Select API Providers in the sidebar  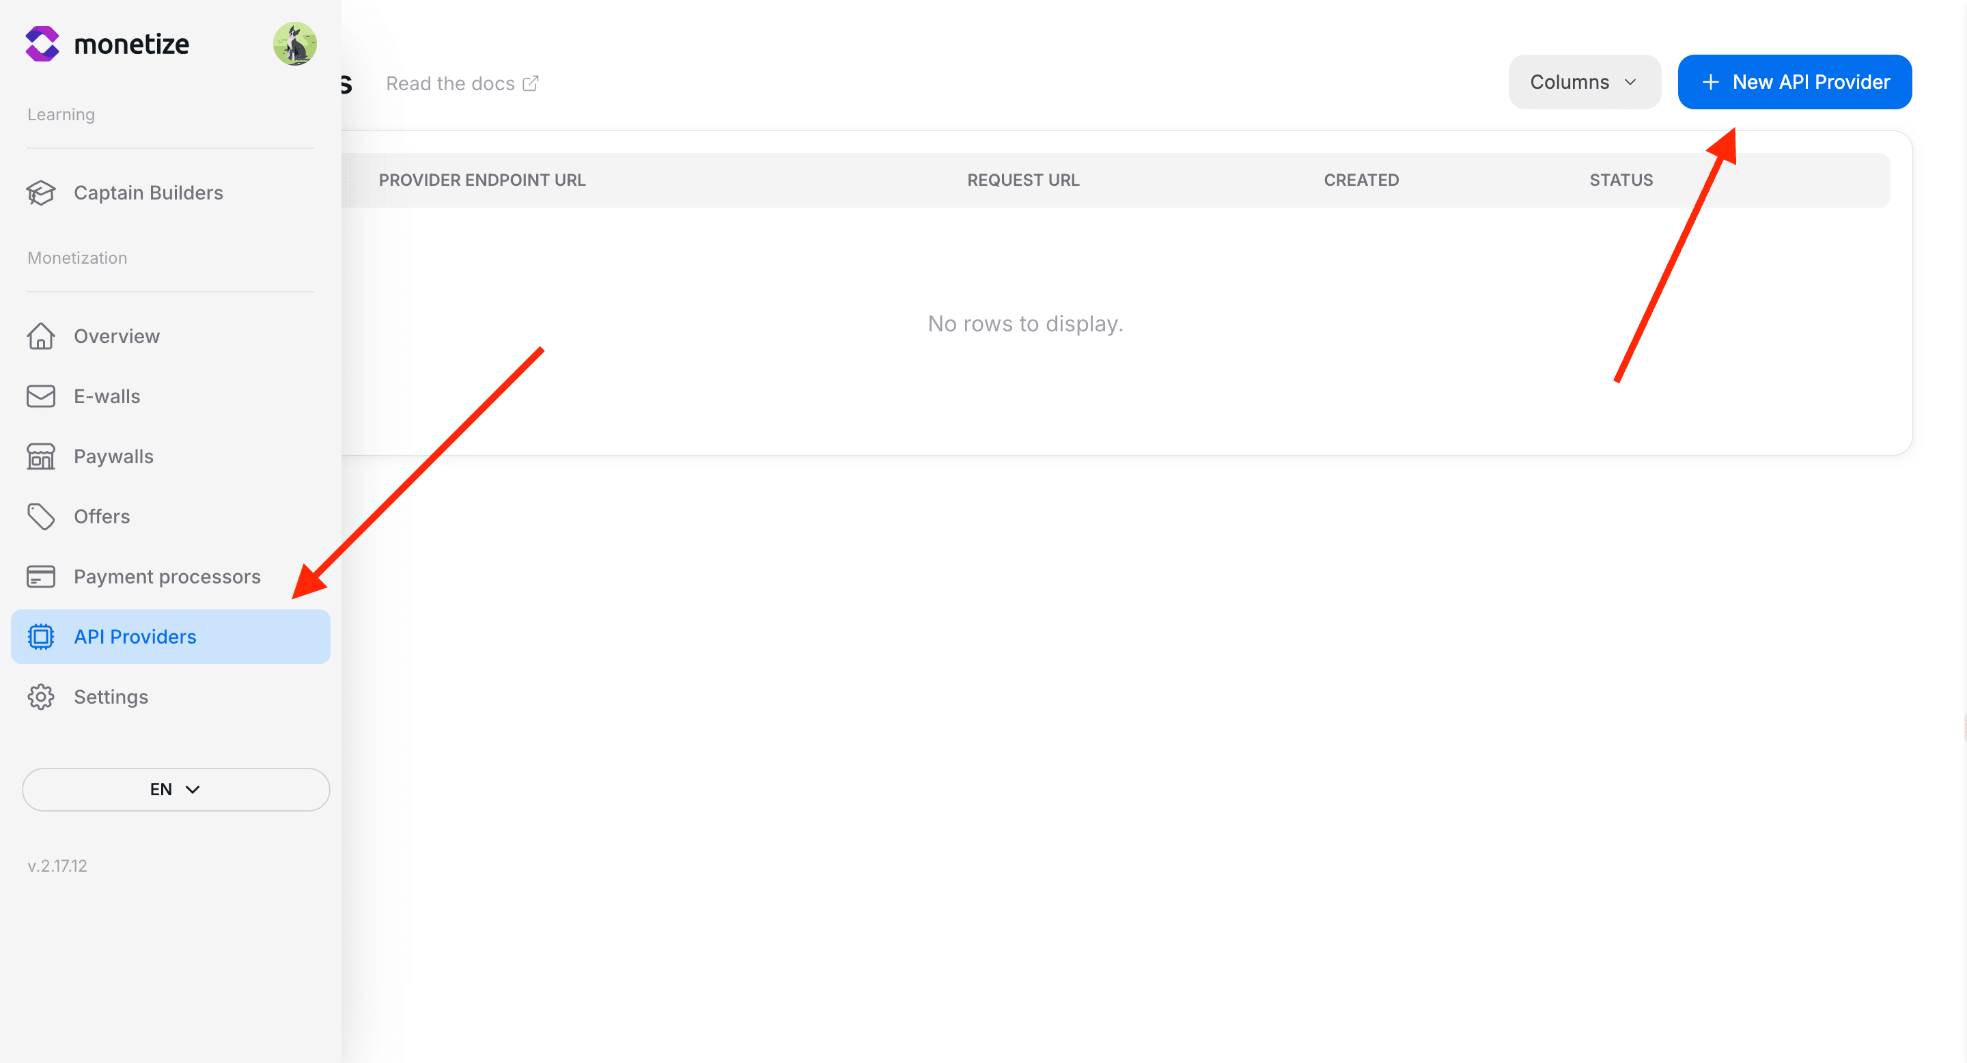135,636
